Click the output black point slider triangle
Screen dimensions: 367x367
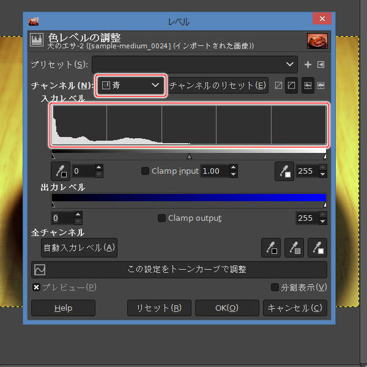(x=53, y=205)
